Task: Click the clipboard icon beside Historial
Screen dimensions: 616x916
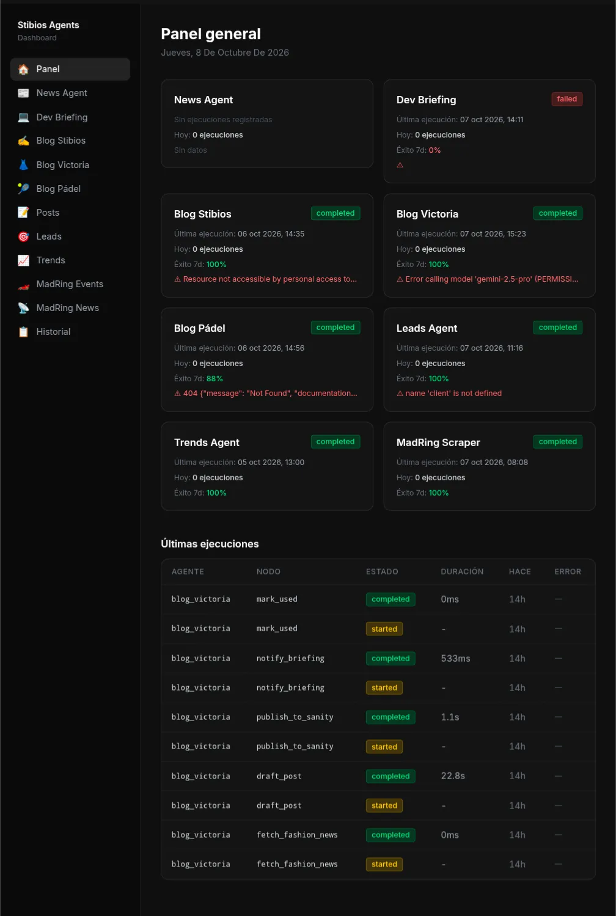Action: coord(23,332)
